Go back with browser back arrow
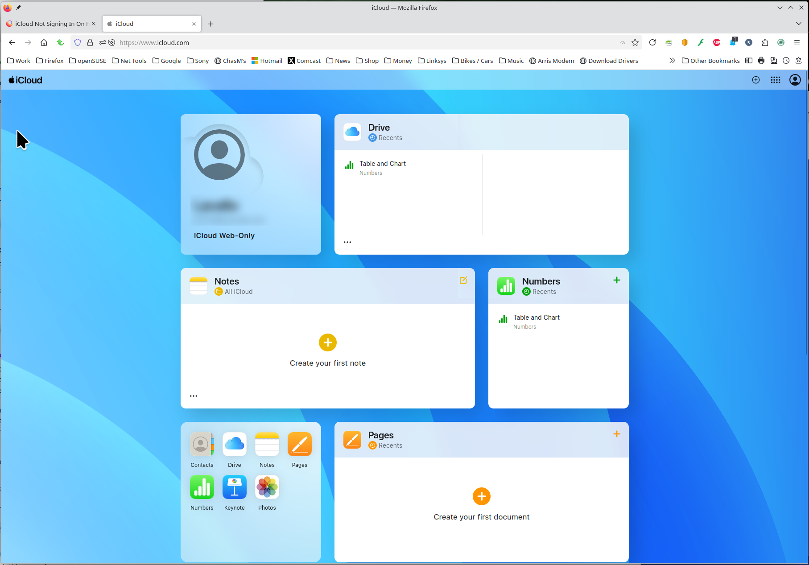 (x=12, y=42)
